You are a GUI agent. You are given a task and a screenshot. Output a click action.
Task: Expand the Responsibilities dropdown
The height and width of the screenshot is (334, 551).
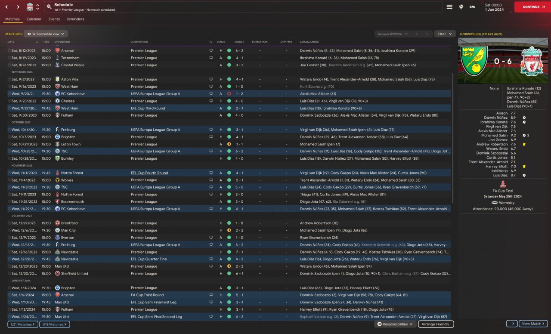395,324
